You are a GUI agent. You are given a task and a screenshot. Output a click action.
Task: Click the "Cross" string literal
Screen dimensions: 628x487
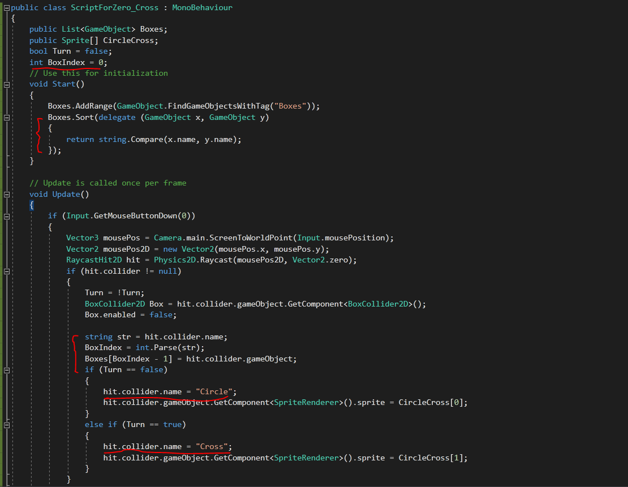[x=212, y=446]
